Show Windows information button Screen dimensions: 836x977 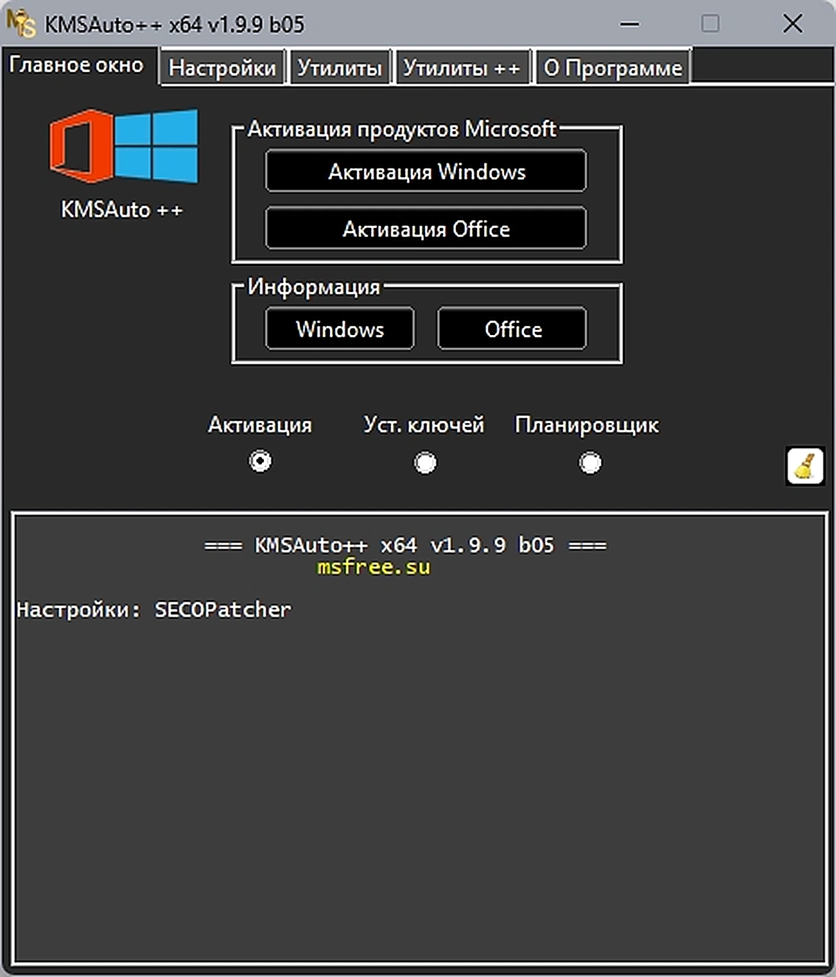pyautogui.click(x=340, y=328)
